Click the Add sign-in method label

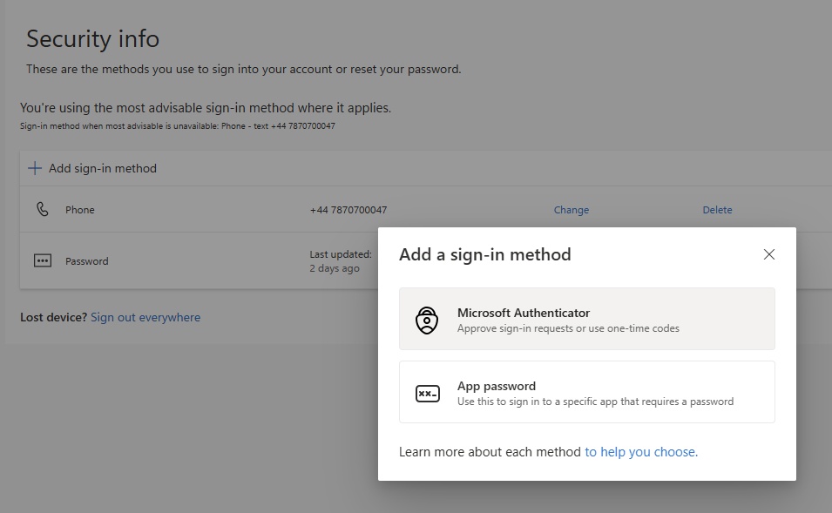point(103,168)
